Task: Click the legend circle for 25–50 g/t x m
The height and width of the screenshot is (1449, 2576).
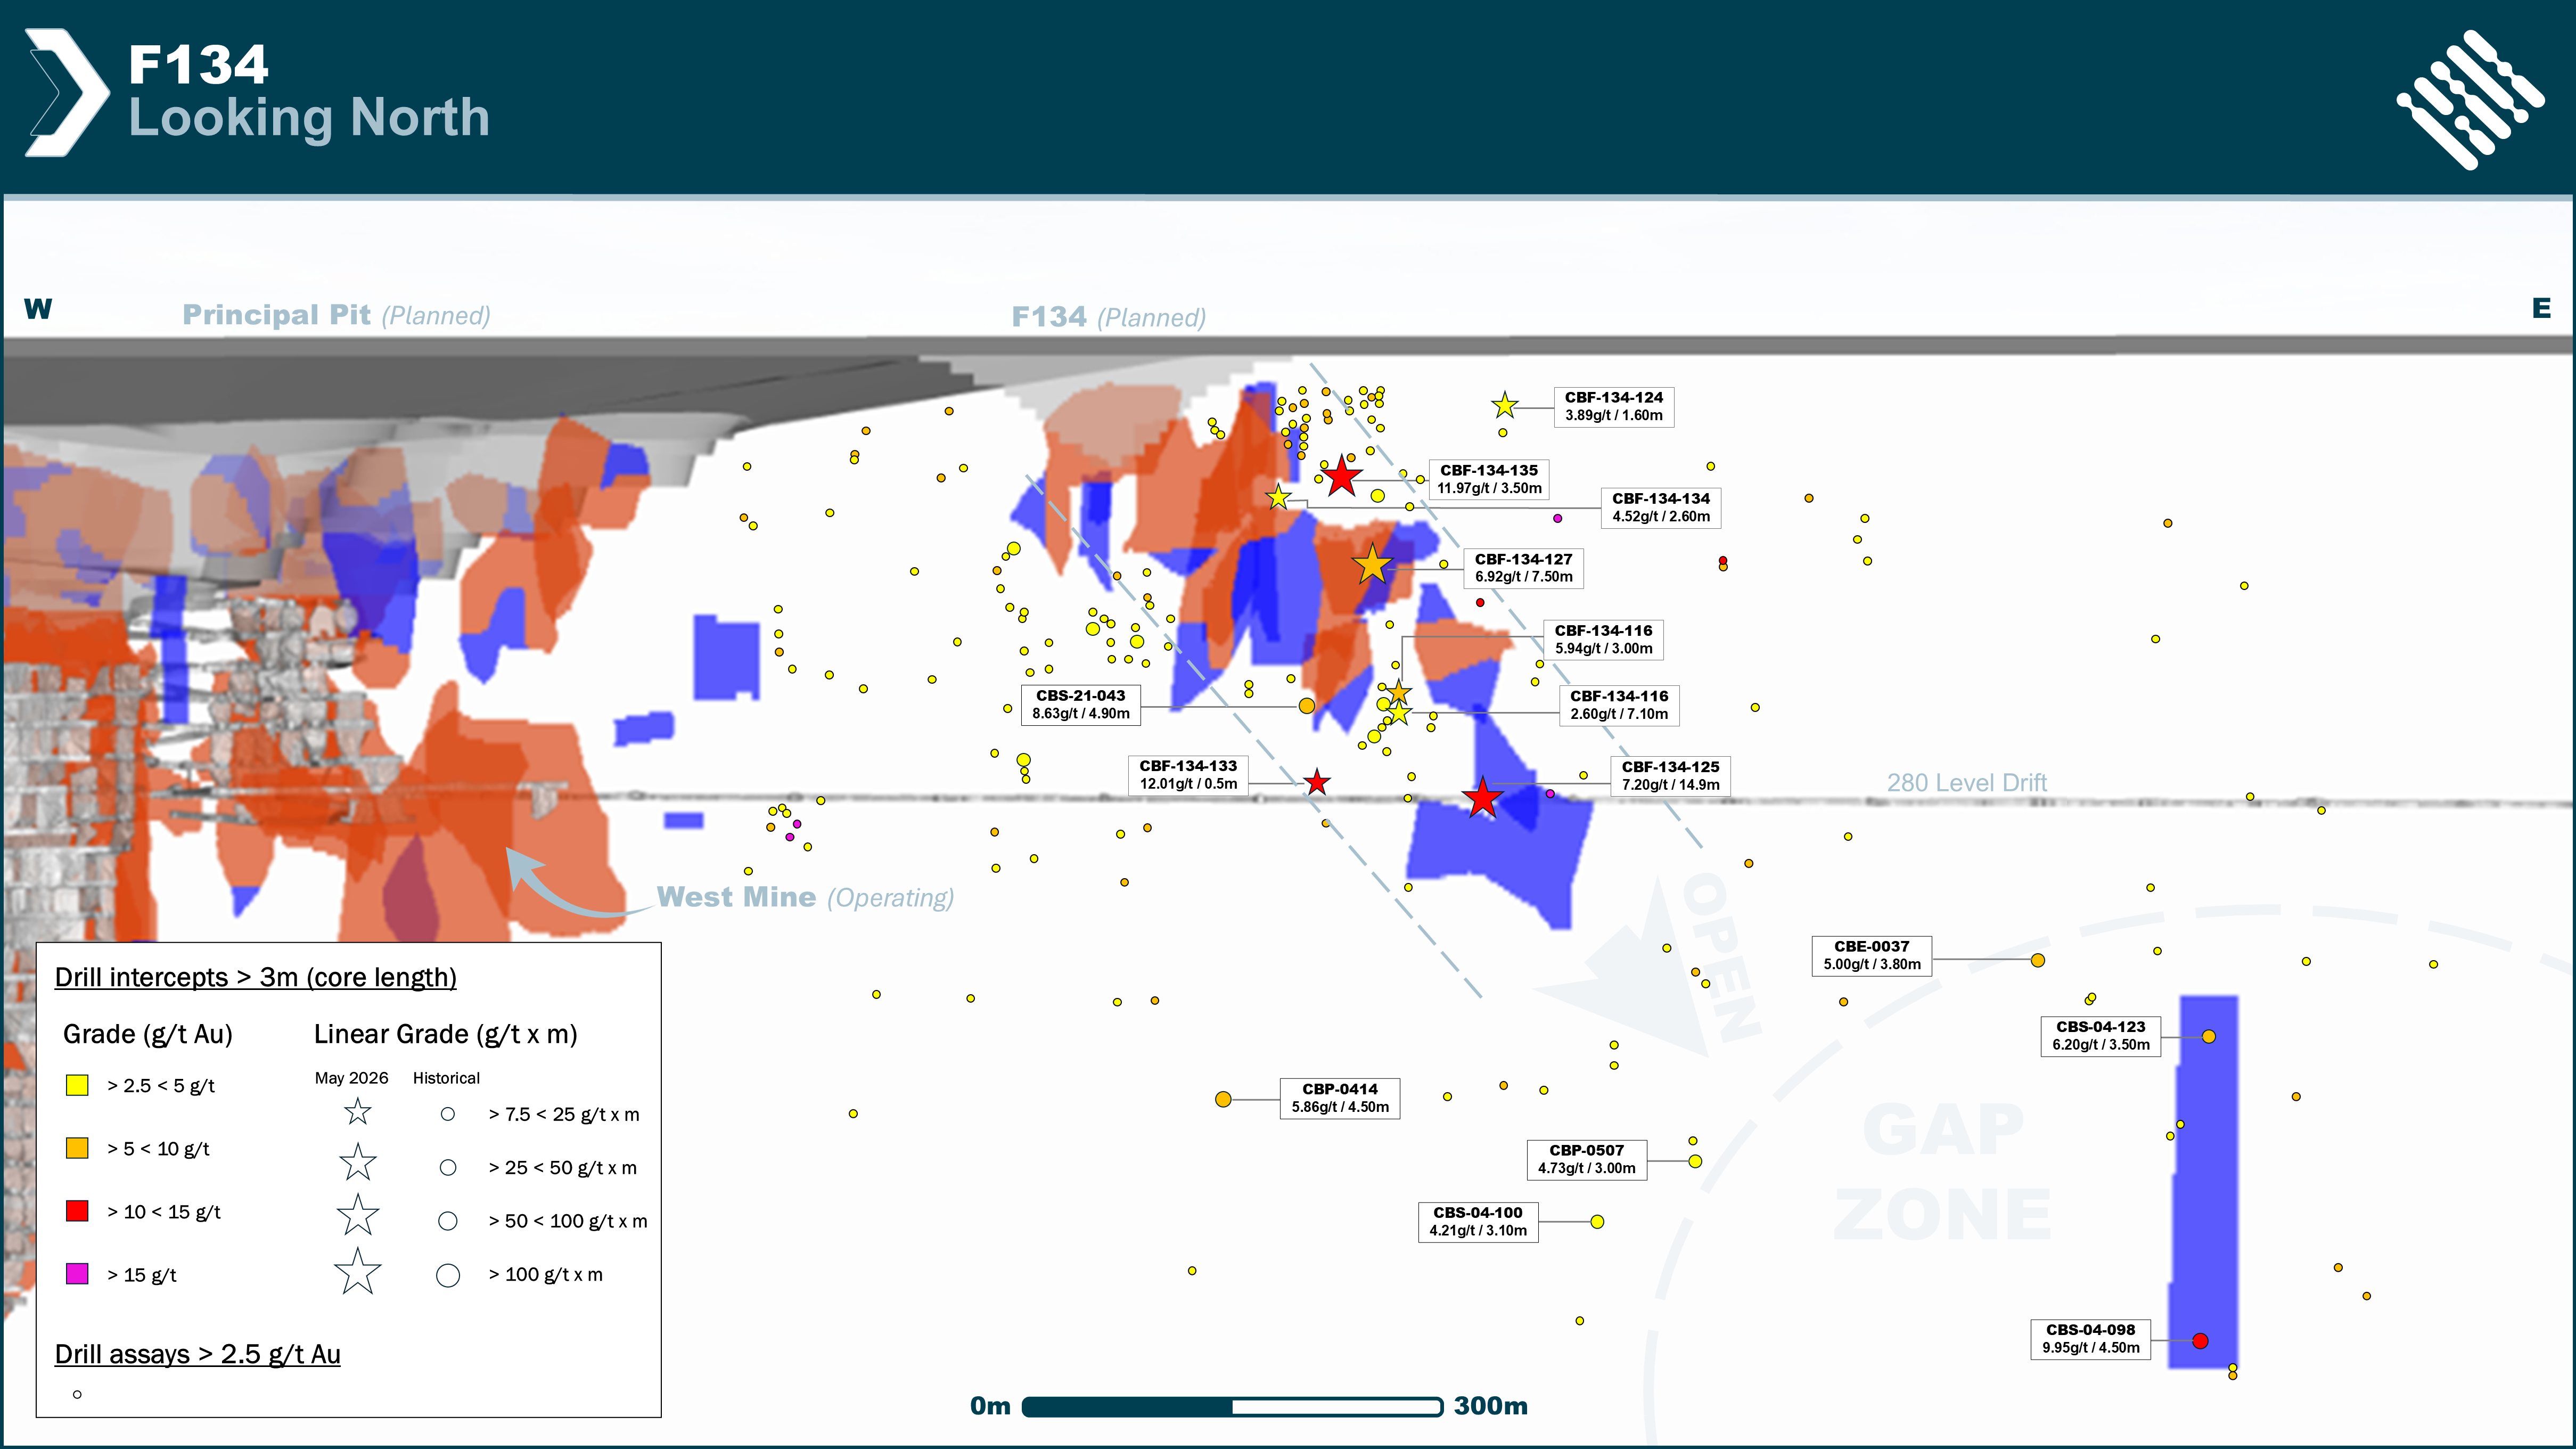Action: (448, 1168)
